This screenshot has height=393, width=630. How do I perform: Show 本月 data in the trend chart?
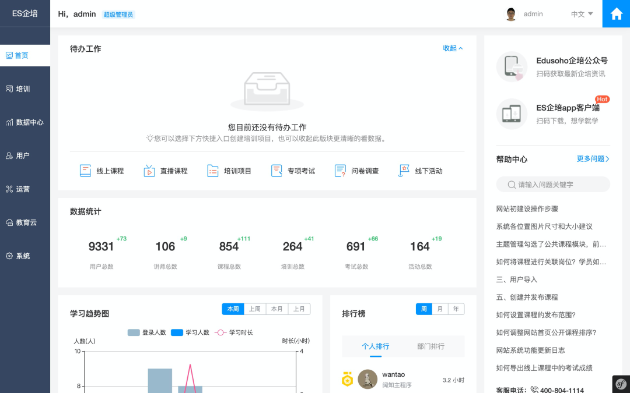click(277, 309)
